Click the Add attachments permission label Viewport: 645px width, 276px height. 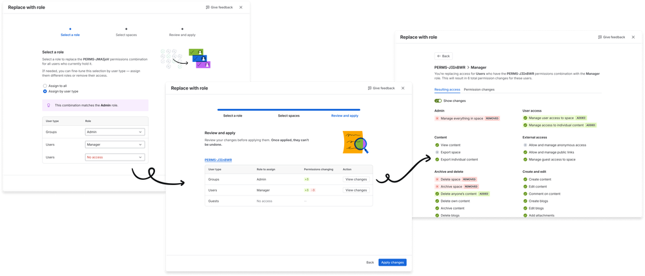click(541, 215)
